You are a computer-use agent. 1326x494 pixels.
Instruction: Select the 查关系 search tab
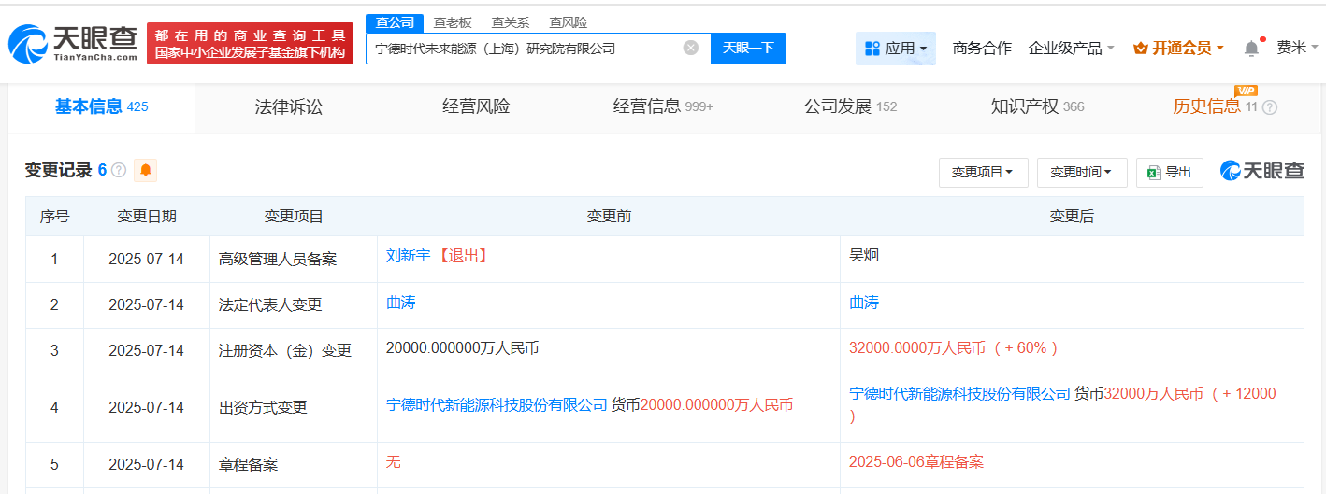coord(511,22)
